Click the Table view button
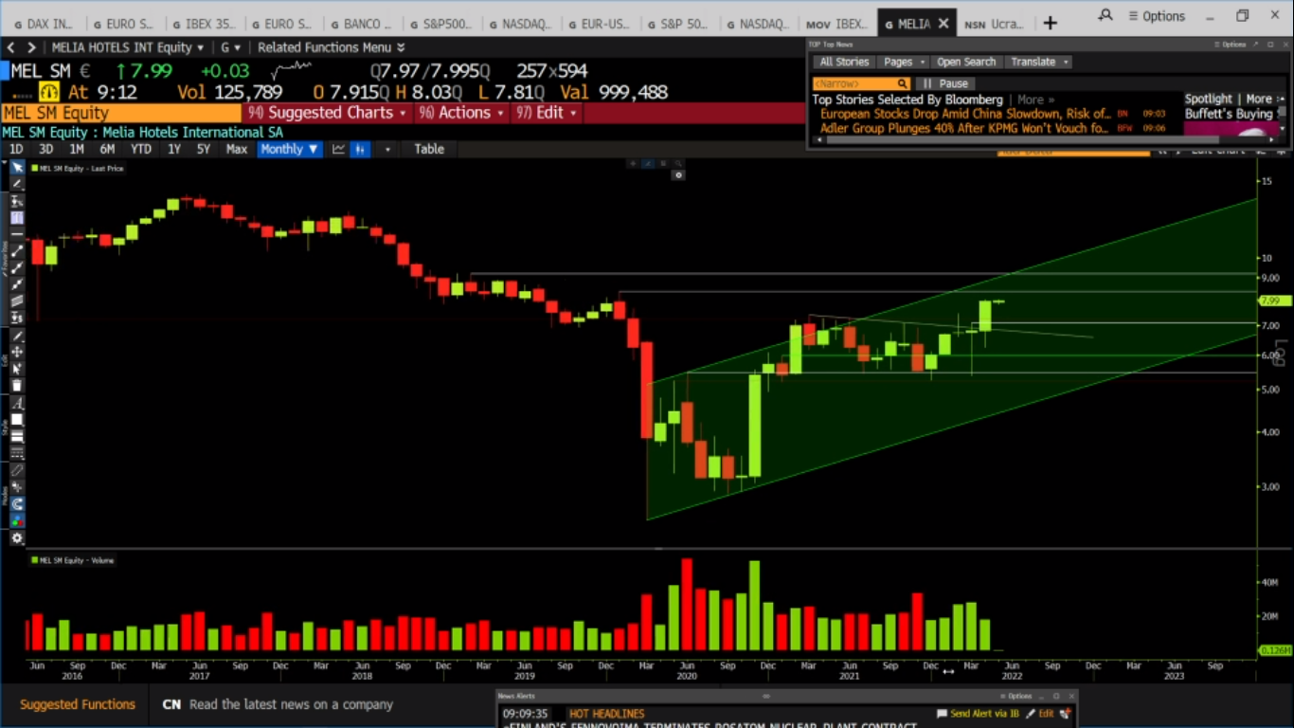 [x=429, y=149]
